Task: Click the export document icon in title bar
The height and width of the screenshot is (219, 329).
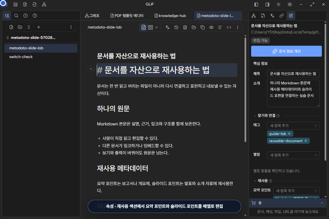Action: tap(34, 4)
